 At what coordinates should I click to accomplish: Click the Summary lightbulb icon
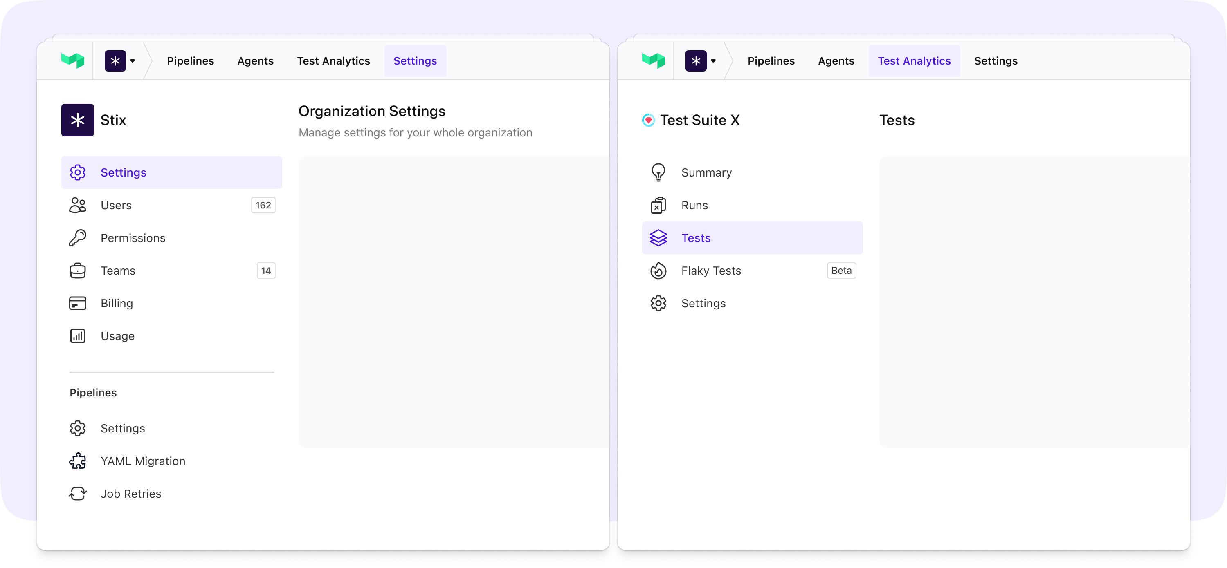pyautogui.click(x=658, y=172)
